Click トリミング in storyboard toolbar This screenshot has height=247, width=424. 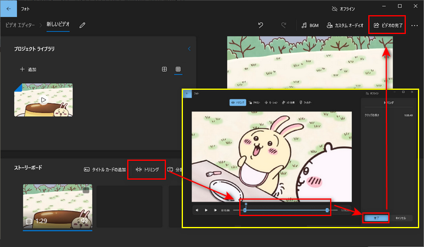coord(147,169)
